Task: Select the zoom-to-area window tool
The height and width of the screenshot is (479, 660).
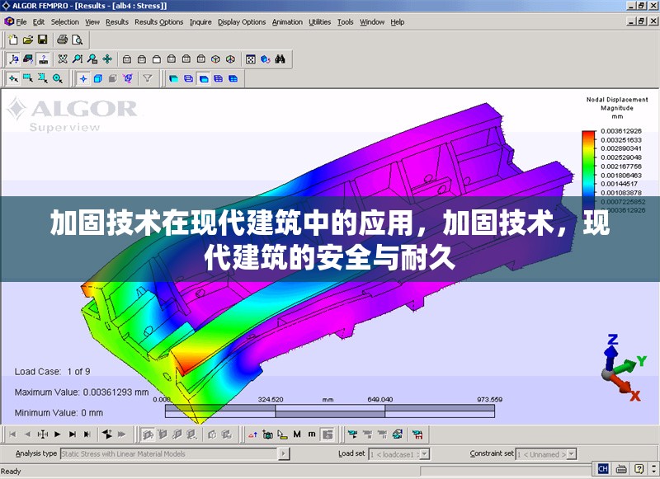Action: (x=92, y=59)
